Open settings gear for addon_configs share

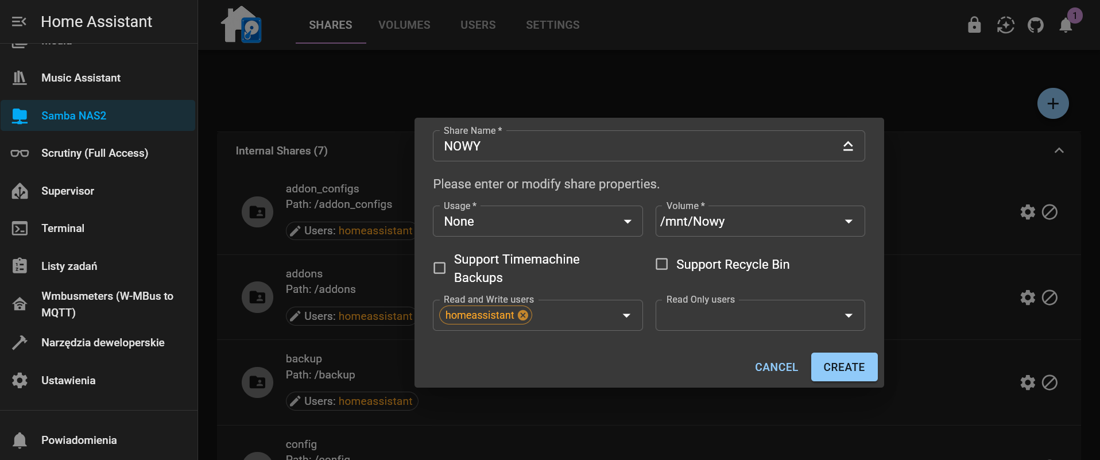coord(1028,212)
